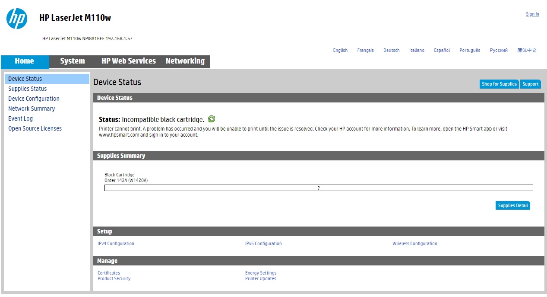Open the Certificates link
Image resolution: width=547 pixels, height=297 pixels.
(x=109, y=273)
